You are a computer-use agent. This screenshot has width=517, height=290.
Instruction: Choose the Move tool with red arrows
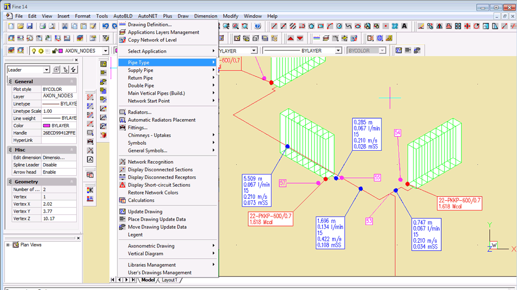pos(467,26)
